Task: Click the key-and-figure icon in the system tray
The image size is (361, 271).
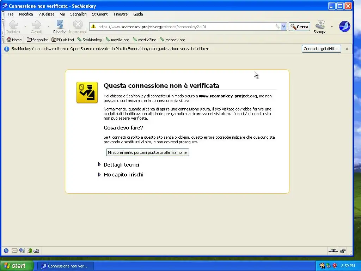Action: tap(322, 266)
